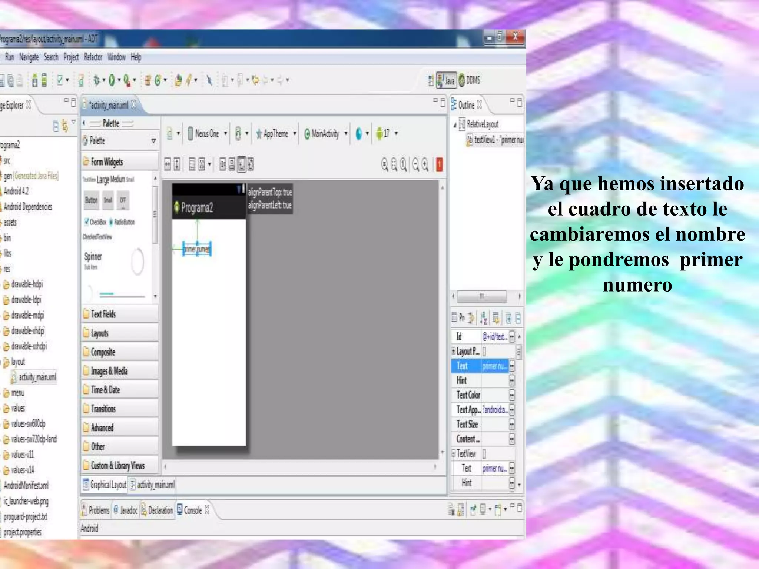This screenshot has height=569, width=759.
Task: Click the Android SDK Manager icon
Action: pos(34,80)
